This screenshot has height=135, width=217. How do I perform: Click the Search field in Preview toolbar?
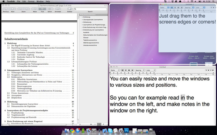click(x=90, y=9)
